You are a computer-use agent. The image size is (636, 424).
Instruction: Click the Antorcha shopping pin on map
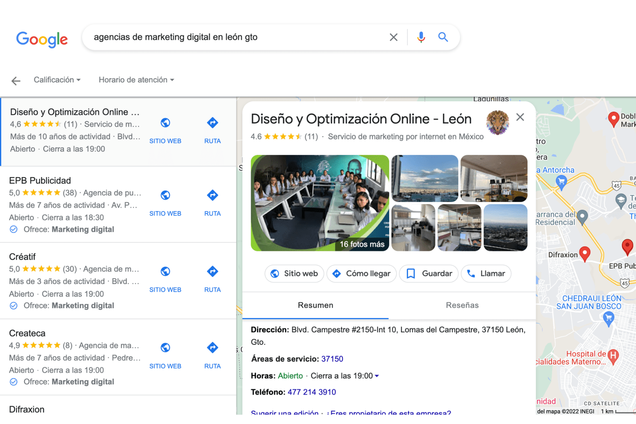pos(561,182)
